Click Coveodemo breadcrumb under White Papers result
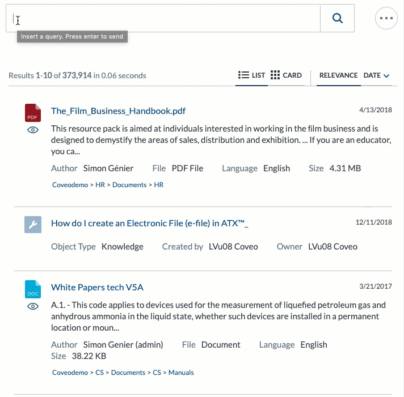The width and height of the screenshot is (404, 397). (x=70, y=373)
